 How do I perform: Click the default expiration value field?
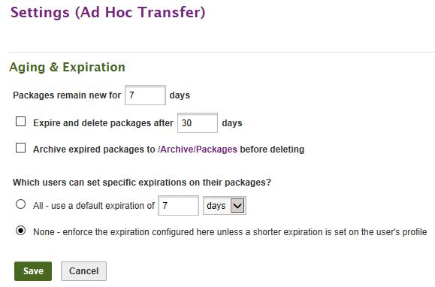(178, 205)
